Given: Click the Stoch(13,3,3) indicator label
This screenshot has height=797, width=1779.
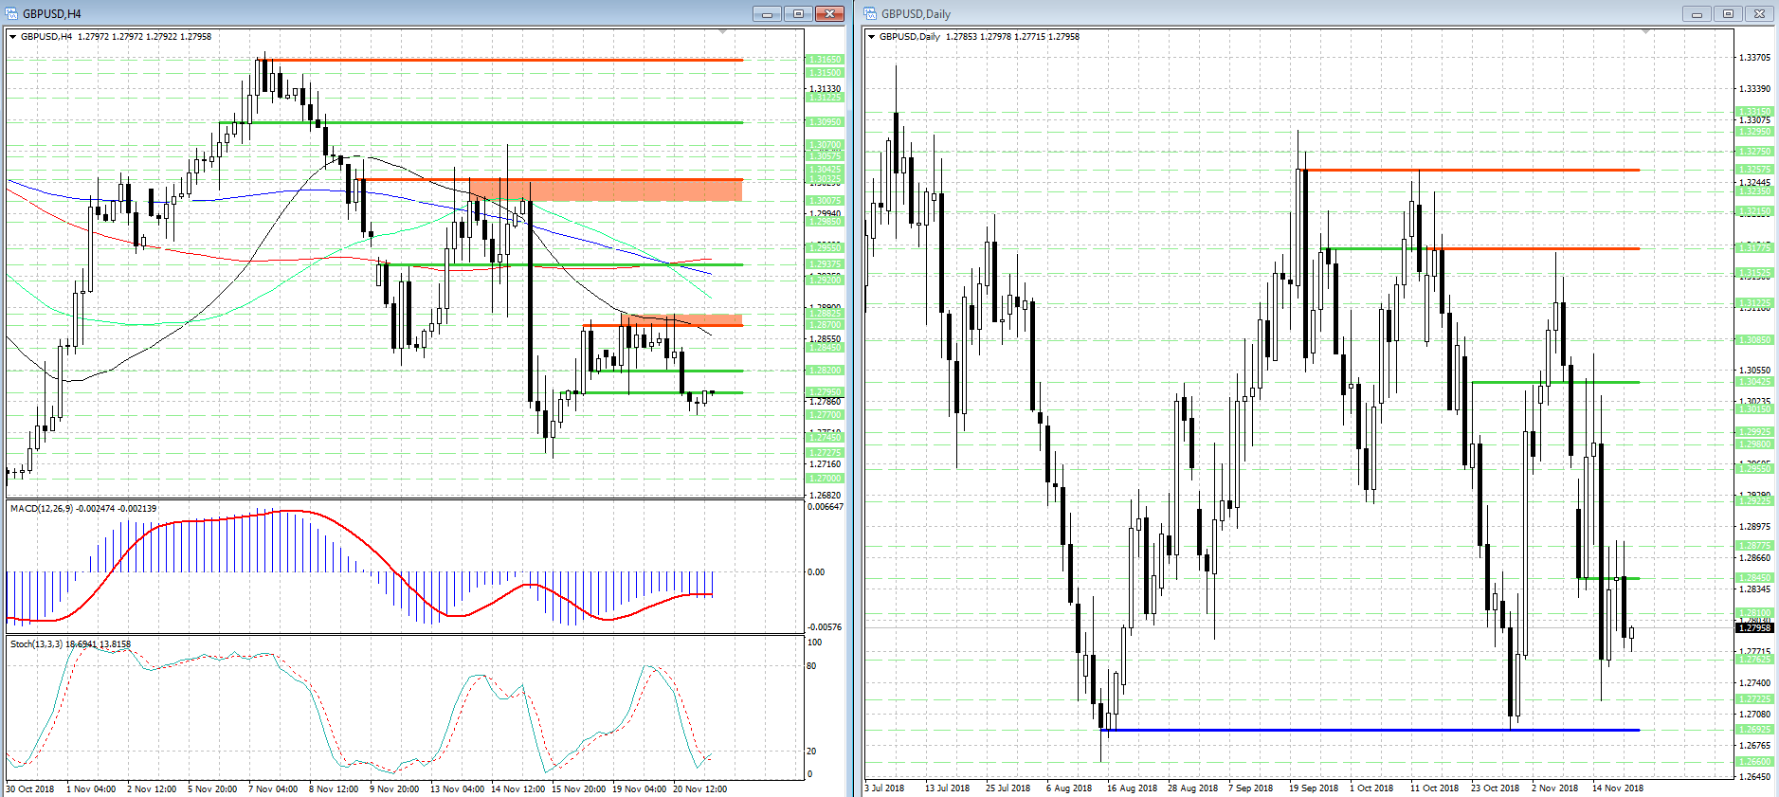Looking at the screenshot, I should pos(70,644).
